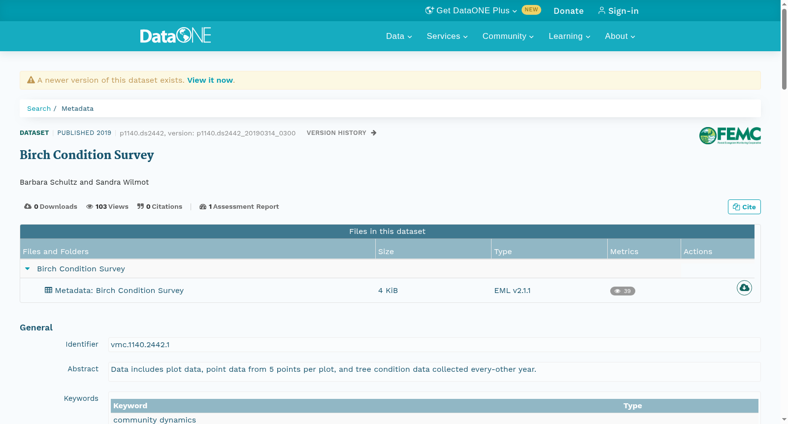The image size is (788, 424).
Task: Click the Type header in keywords table
Action: point(633,406)
